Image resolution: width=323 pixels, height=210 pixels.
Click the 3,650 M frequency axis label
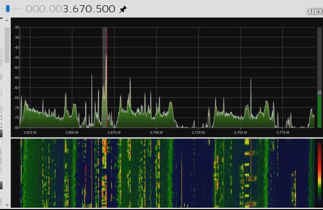pyautogui.click(x=72, y=133)
